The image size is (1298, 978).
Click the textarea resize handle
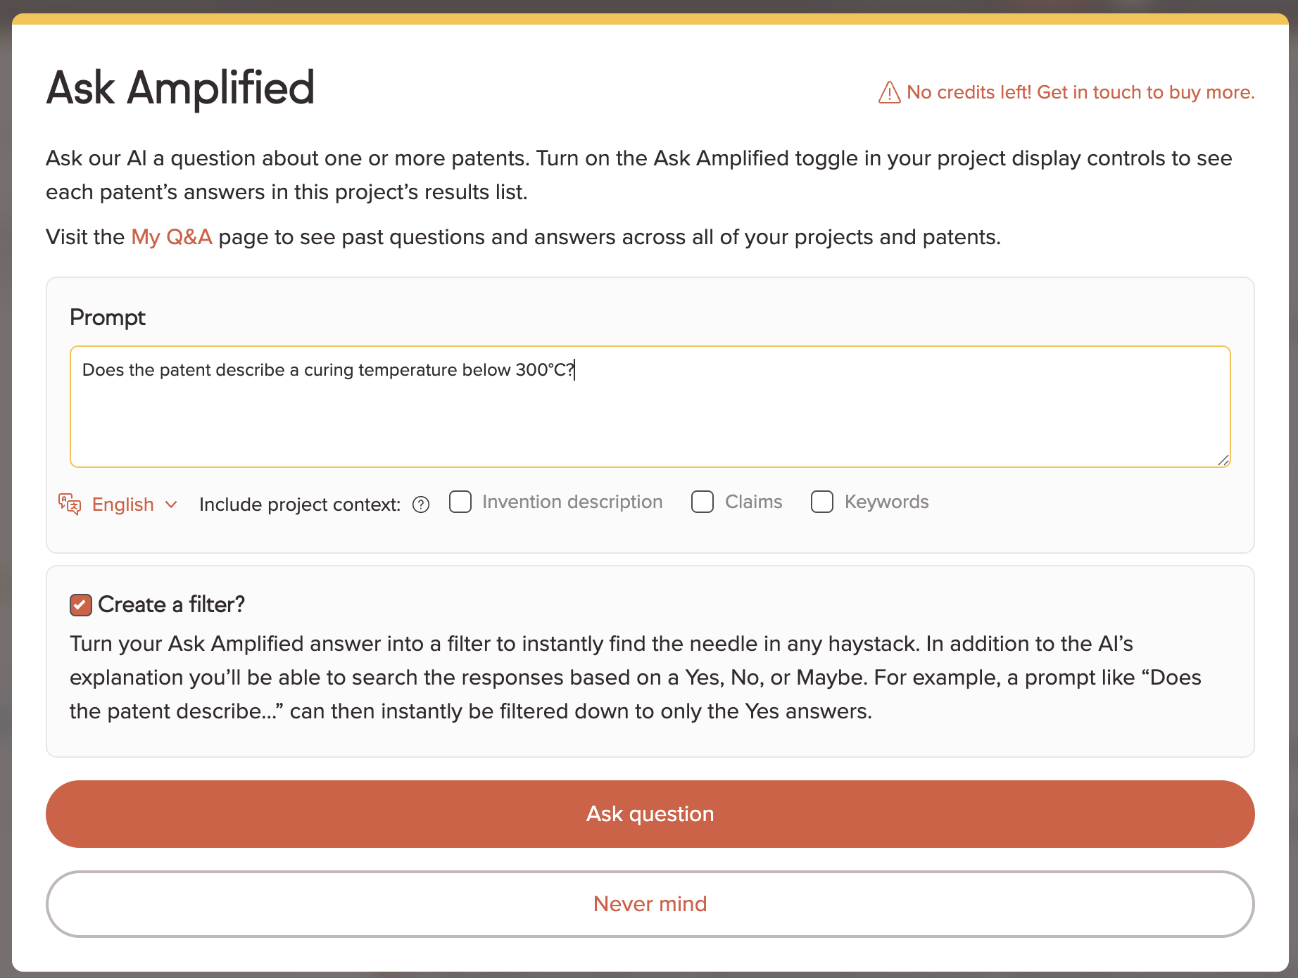pyautogui.click(x=1223, y=460)
